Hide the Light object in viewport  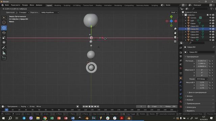pos(210,21)
